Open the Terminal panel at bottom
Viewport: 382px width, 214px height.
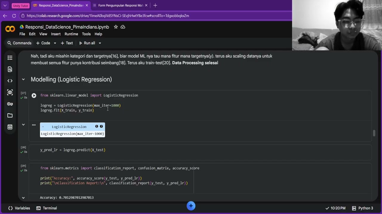47,208
